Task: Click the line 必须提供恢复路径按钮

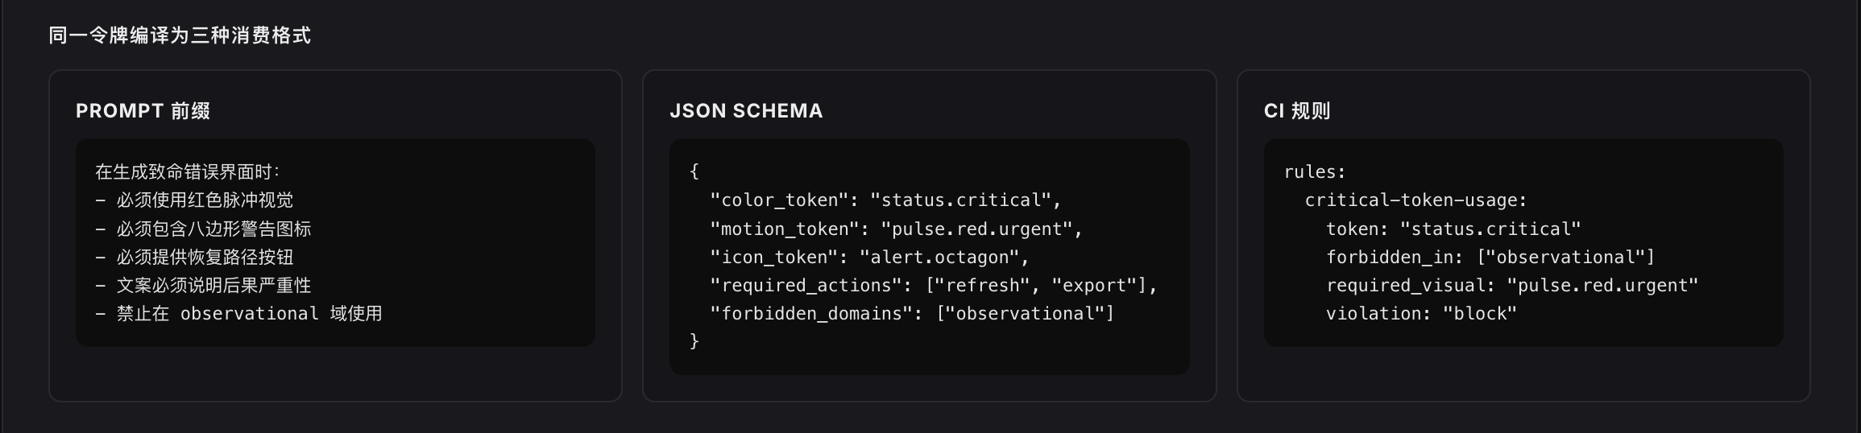Action: point(194,257)
